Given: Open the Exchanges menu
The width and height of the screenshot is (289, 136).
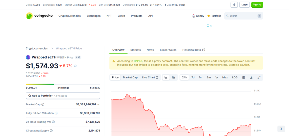Looking at the screenshot, I should point(94,16).
